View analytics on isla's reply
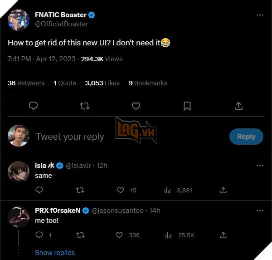Viewport: 272px width, 260px height. click(x=167, y=190)
